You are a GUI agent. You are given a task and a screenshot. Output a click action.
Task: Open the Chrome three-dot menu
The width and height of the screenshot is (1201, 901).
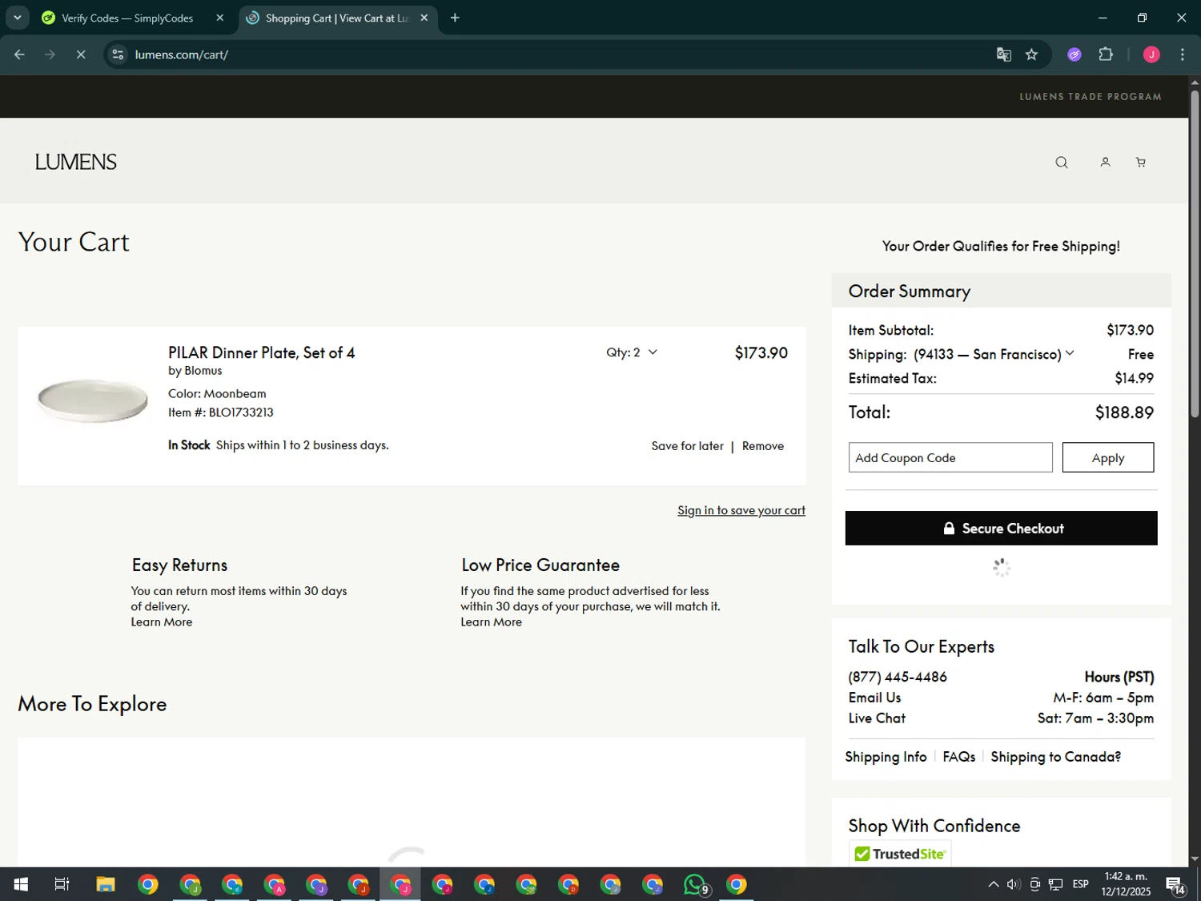click(x=1182, y=54)
